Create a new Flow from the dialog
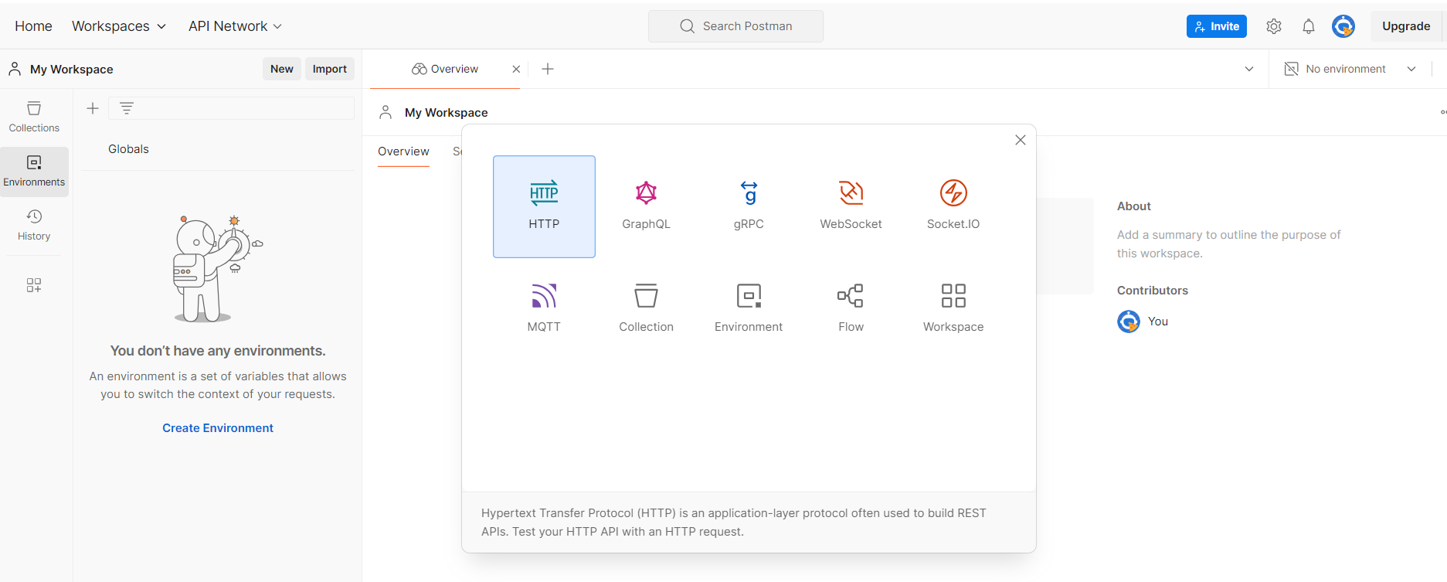Viewport: 1447px width, 582px height. point(851,296)
